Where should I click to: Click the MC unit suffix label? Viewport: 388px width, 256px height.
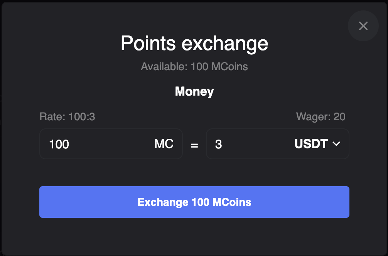click(x=164, y=144)
